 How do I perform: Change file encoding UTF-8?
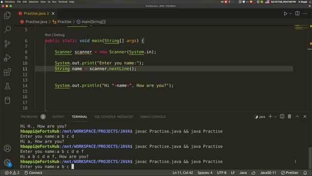pos(221,173)
